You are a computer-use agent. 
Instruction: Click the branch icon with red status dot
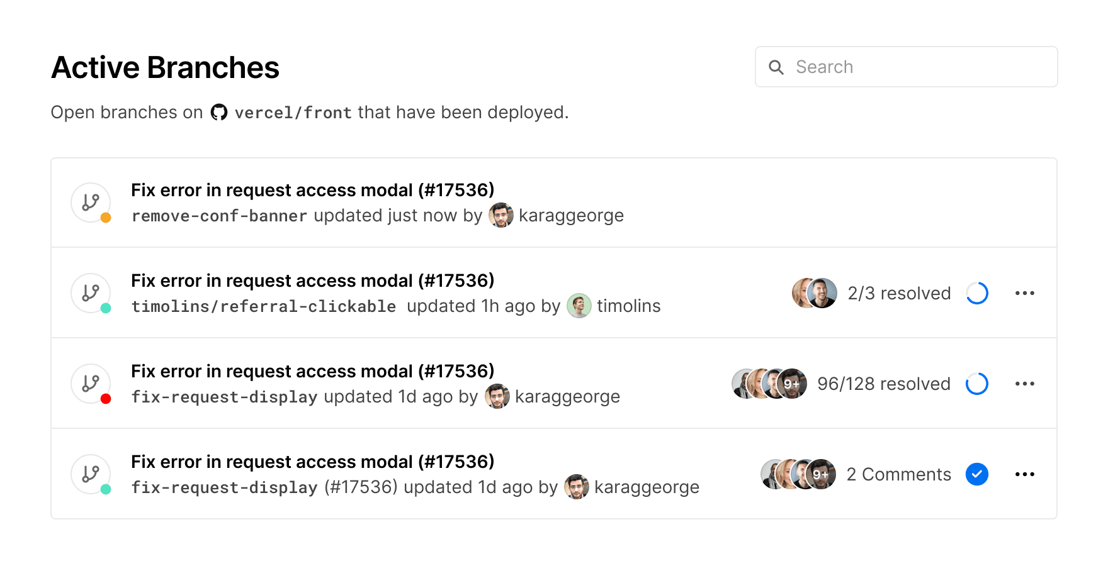point(91,384)
